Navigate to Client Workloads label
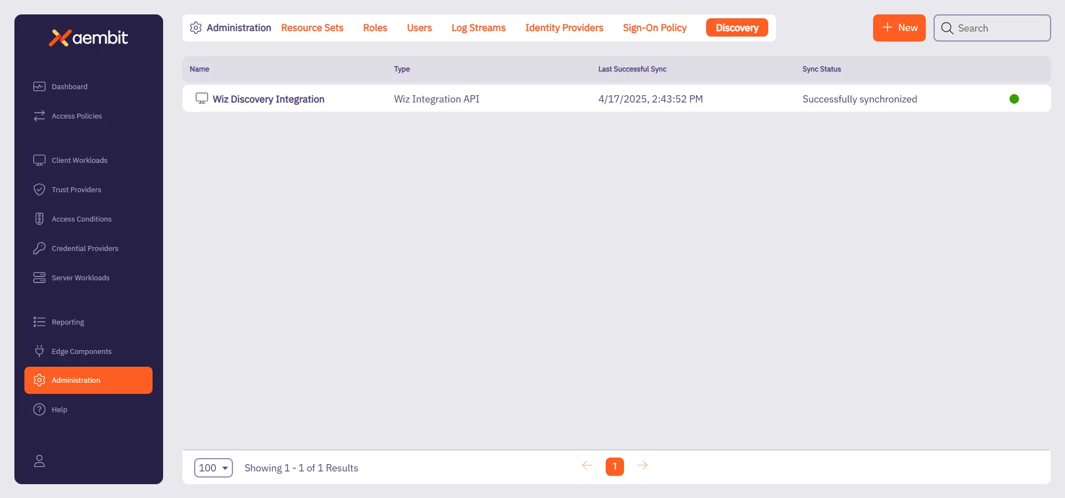This screenshot has height=498, width=1065. (x=79, y=160)
